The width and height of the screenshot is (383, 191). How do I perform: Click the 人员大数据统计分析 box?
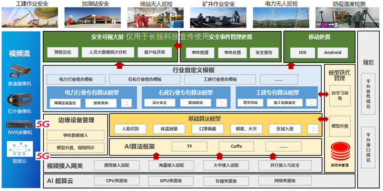(105, 52)
